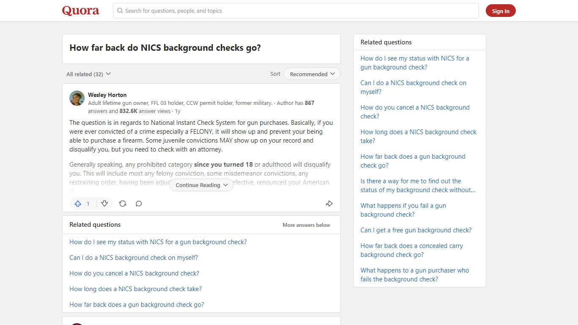578x325 pixels.
Task: Open sidebar link 'Can I get a free gun background check?'
Action: click(416, 230)
